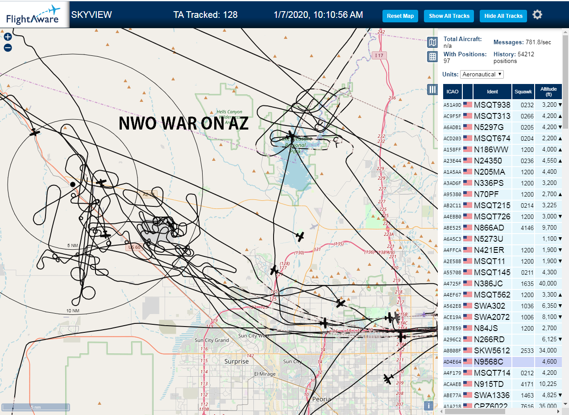Click squawk code 4146
This screenshot has height=415, width=569.
click(x=527, y=228)
